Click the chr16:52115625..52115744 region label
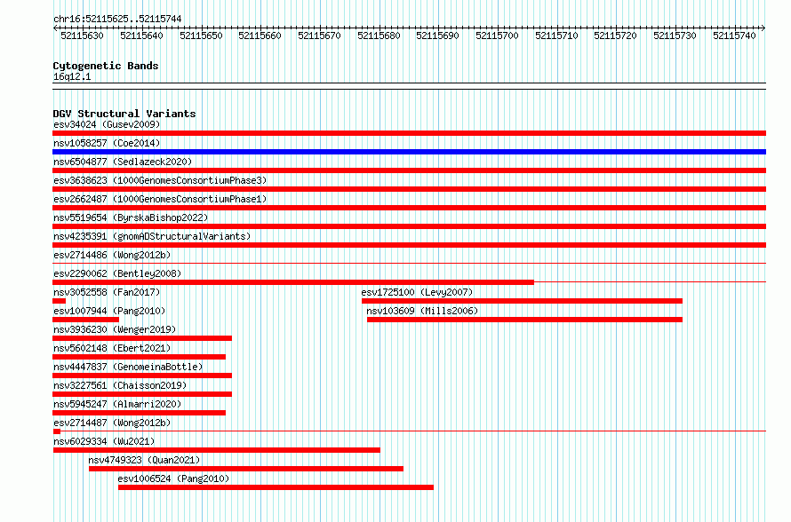Screen dimensions: 791x522 click(117, 19)
